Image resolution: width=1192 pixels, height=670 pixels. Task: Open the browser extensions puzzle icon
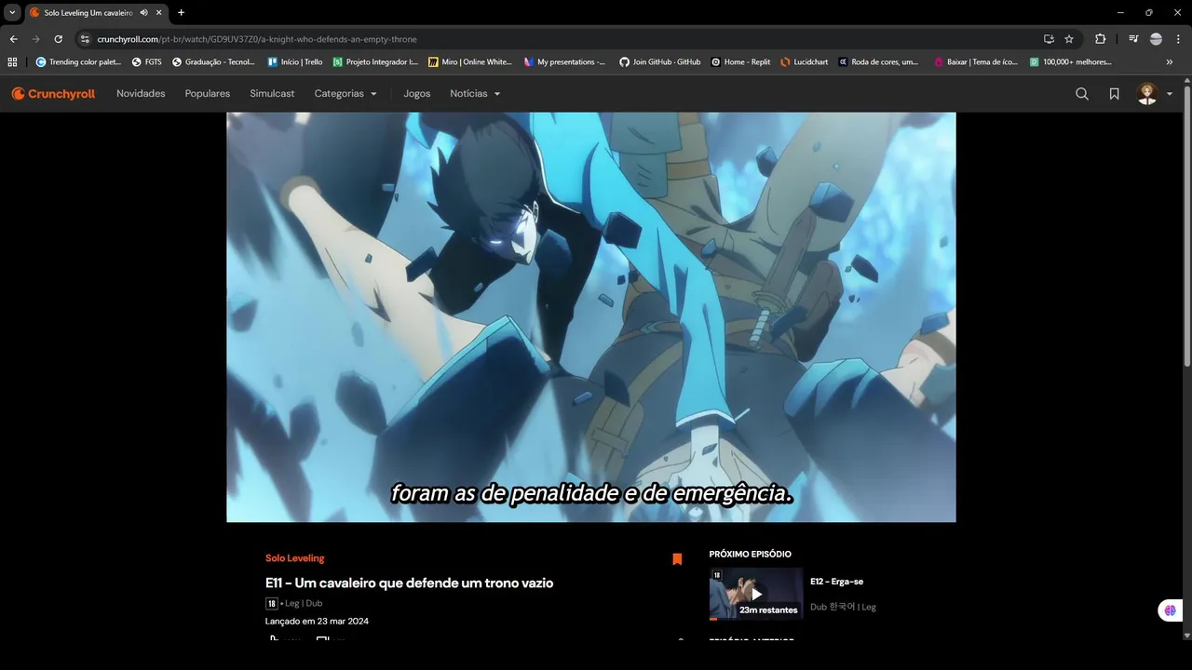pyautogui.click(x=1100, y=39)
